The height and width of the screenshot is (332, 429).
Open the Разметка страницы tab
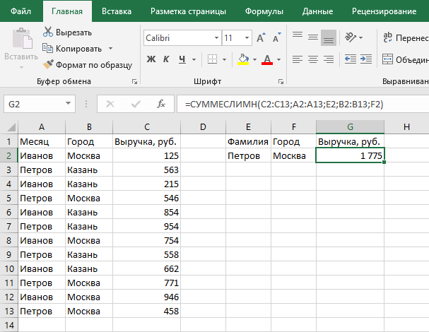point(188,11)
